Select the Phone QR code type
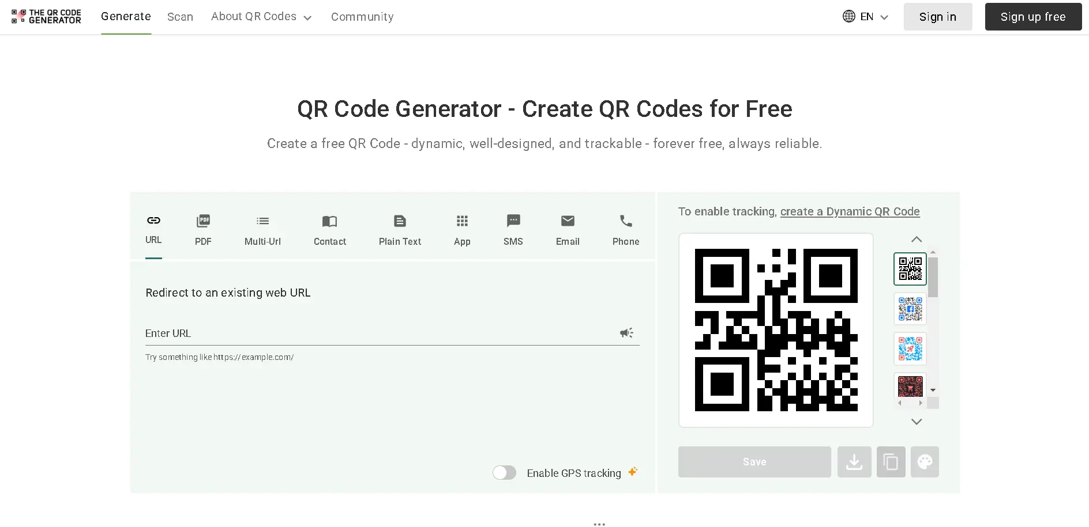 coord(625,229)
